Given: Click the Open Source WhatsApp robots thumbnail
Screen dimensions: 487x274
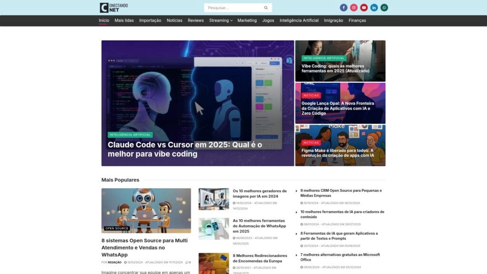Looking at the screenshot, I should (146, 210).
